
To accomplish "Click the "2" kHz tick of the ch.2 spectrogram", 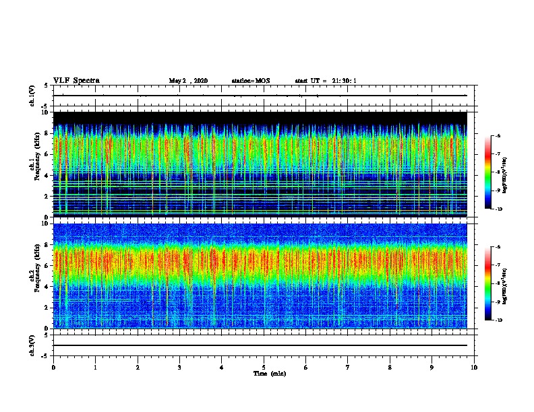I will point(47,308).
